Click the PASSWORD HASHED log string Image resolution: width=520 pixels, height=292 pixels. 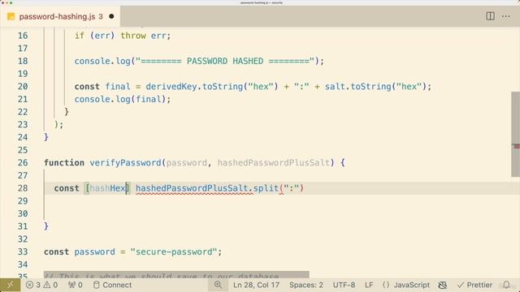[x=225, y=61]
